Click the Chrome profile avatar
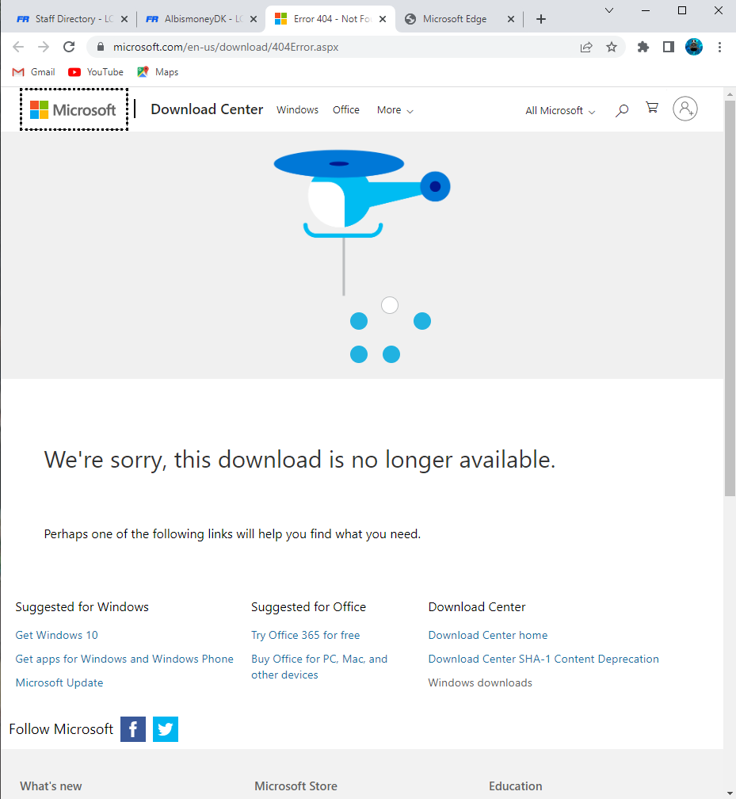The height and width of the screenshot is (799, 736). 694,47
